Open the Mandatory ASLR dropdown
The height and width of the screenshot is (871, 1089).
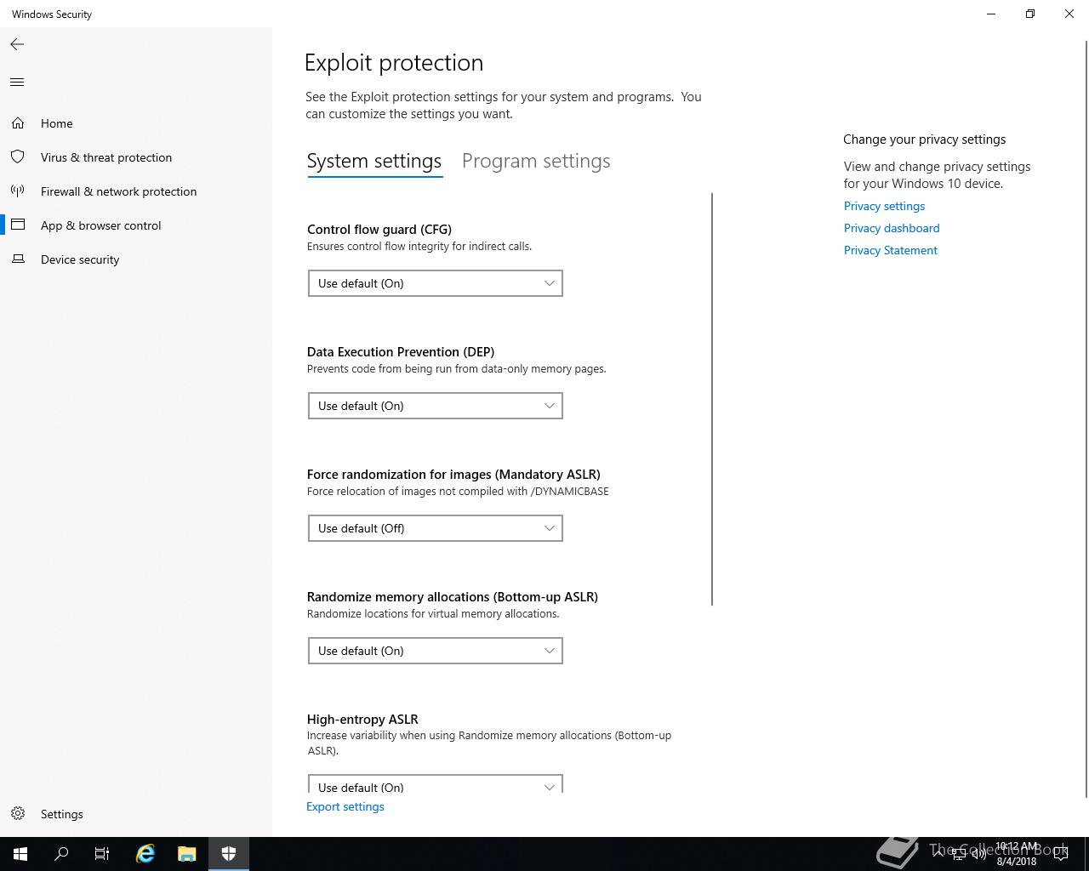coord(436,528)
